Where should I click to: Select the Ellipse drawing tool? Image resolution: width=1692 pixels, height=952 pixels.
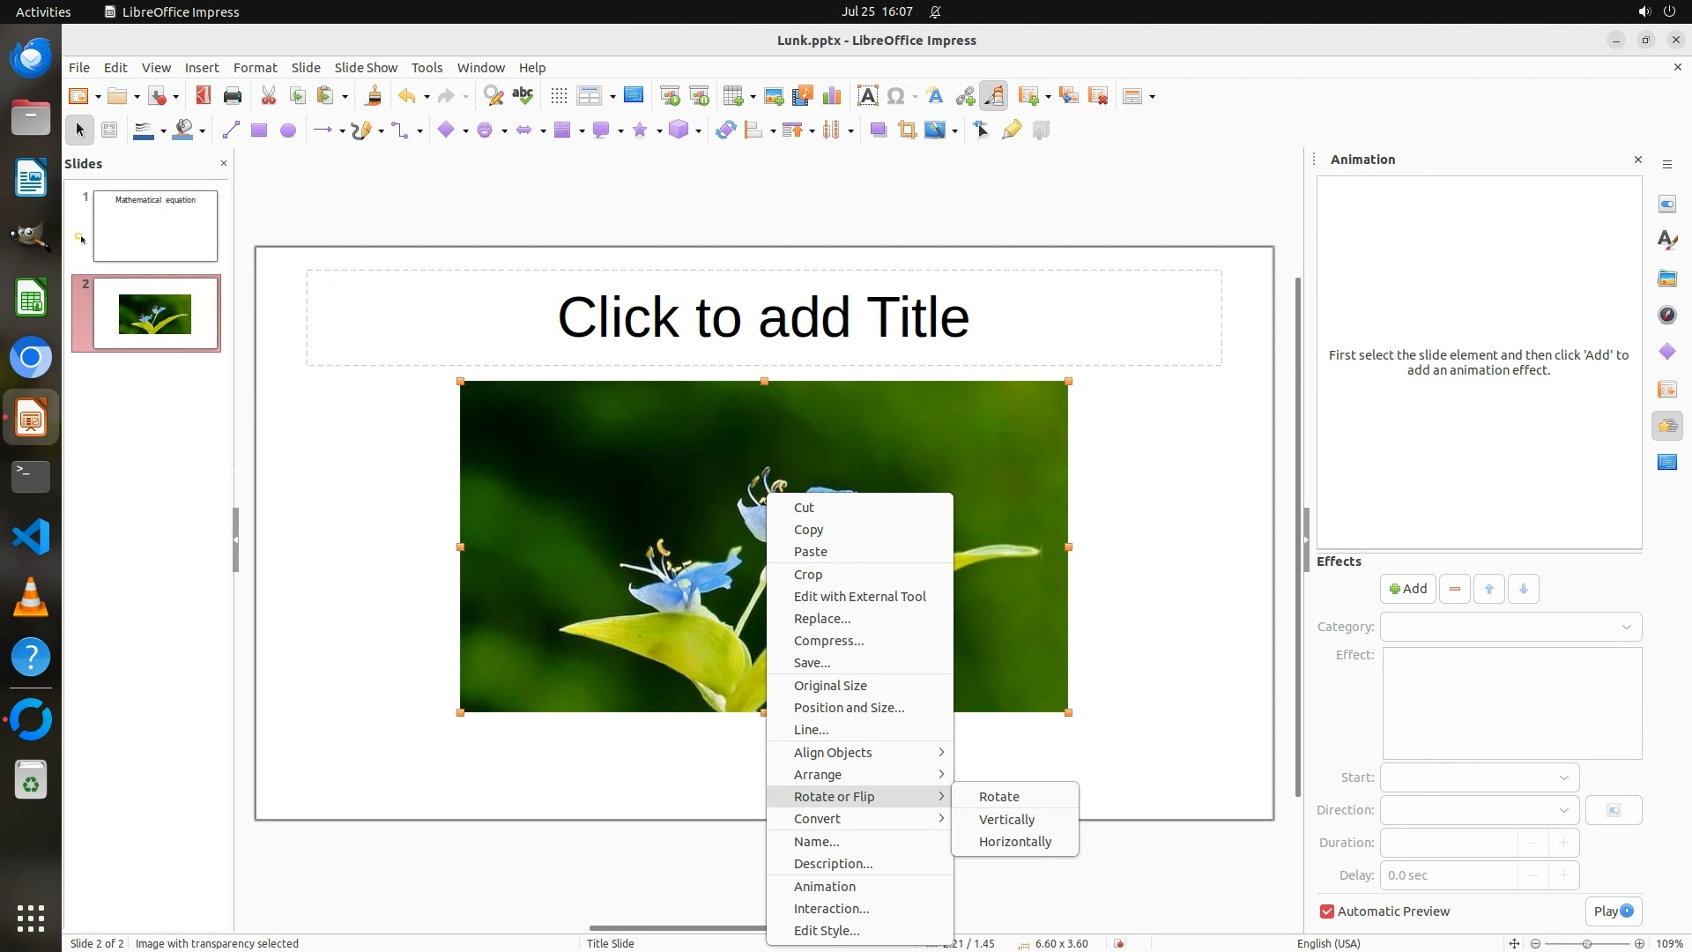tap(287, 130)
